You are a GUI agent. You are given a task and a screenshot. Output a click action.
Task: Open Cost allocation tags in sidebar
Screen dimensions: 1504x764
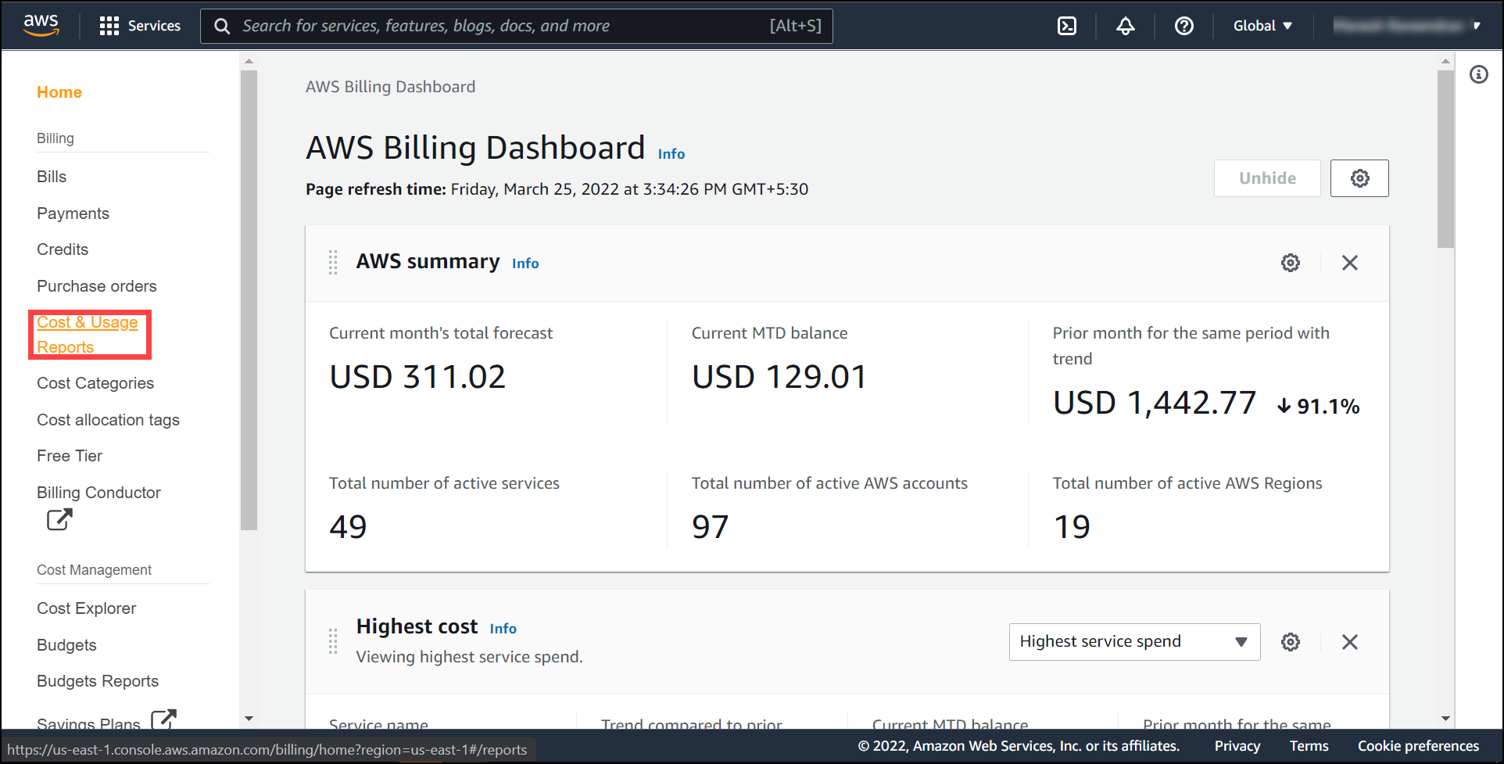[x=108, y=420]
